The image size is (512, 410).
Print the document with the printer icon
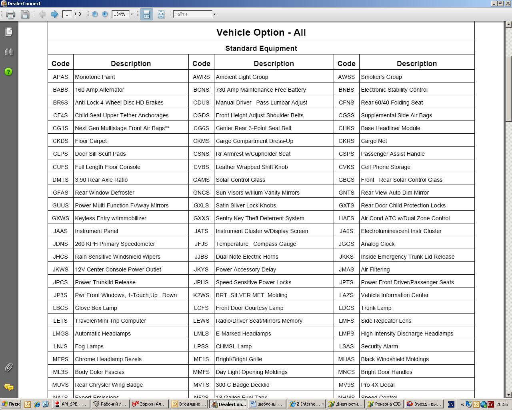click(x=11, y=14)
